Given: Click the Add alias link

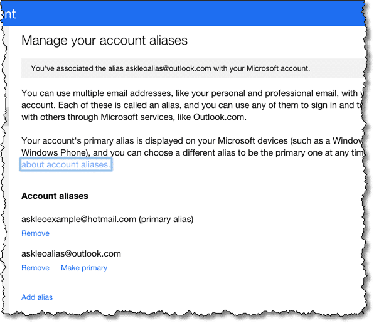Looking at the screenshot, I should 37,297.
